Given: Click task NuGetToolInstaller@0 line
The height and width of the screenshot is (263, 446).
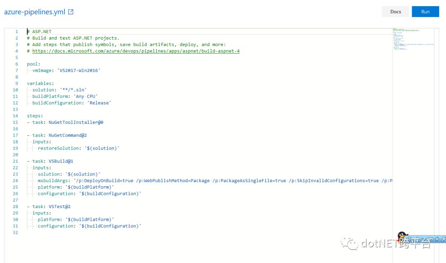Looking at the screenshot, I should pos(65,122).
